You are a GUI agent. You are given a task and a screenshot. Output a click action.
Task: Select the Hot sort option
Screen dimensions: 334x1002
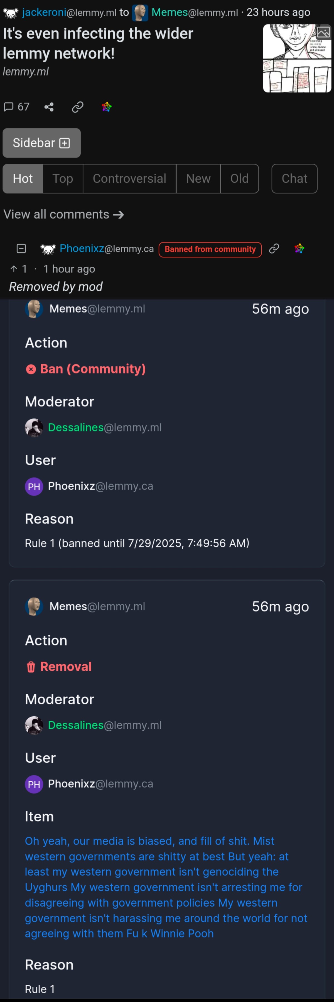(x=23, y=178)
